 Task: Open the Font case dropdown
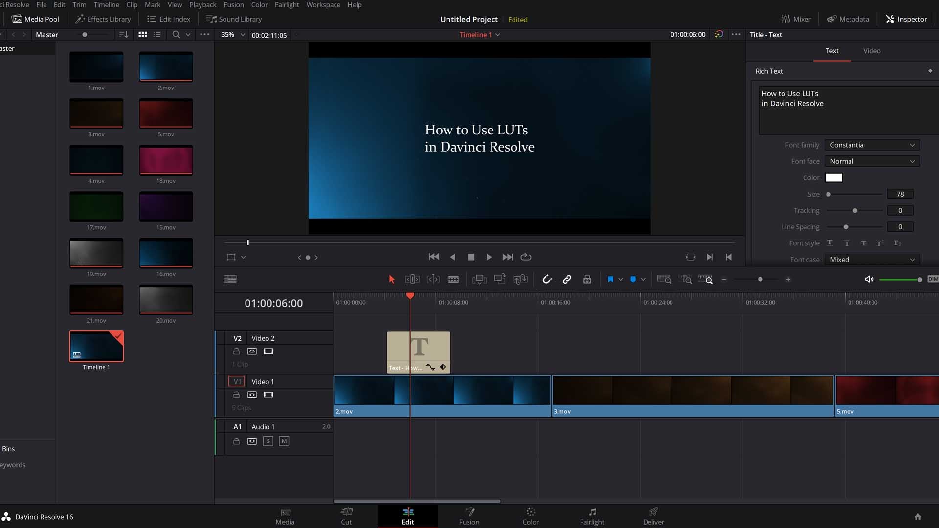pos(871,259)
